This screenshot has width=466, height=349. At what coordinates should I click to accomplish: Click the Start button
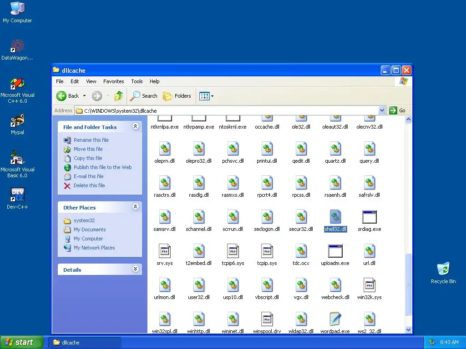pos(21,342)
